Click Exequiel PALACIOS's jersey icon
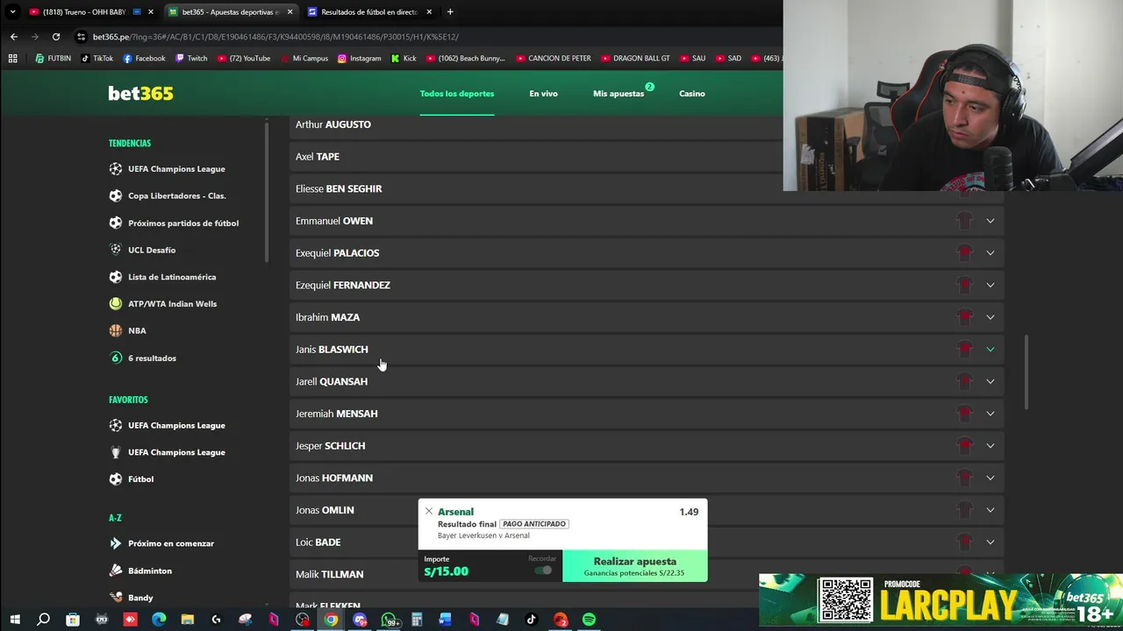The height and width of the screenshot is (631, 1123). click(965, 252)
